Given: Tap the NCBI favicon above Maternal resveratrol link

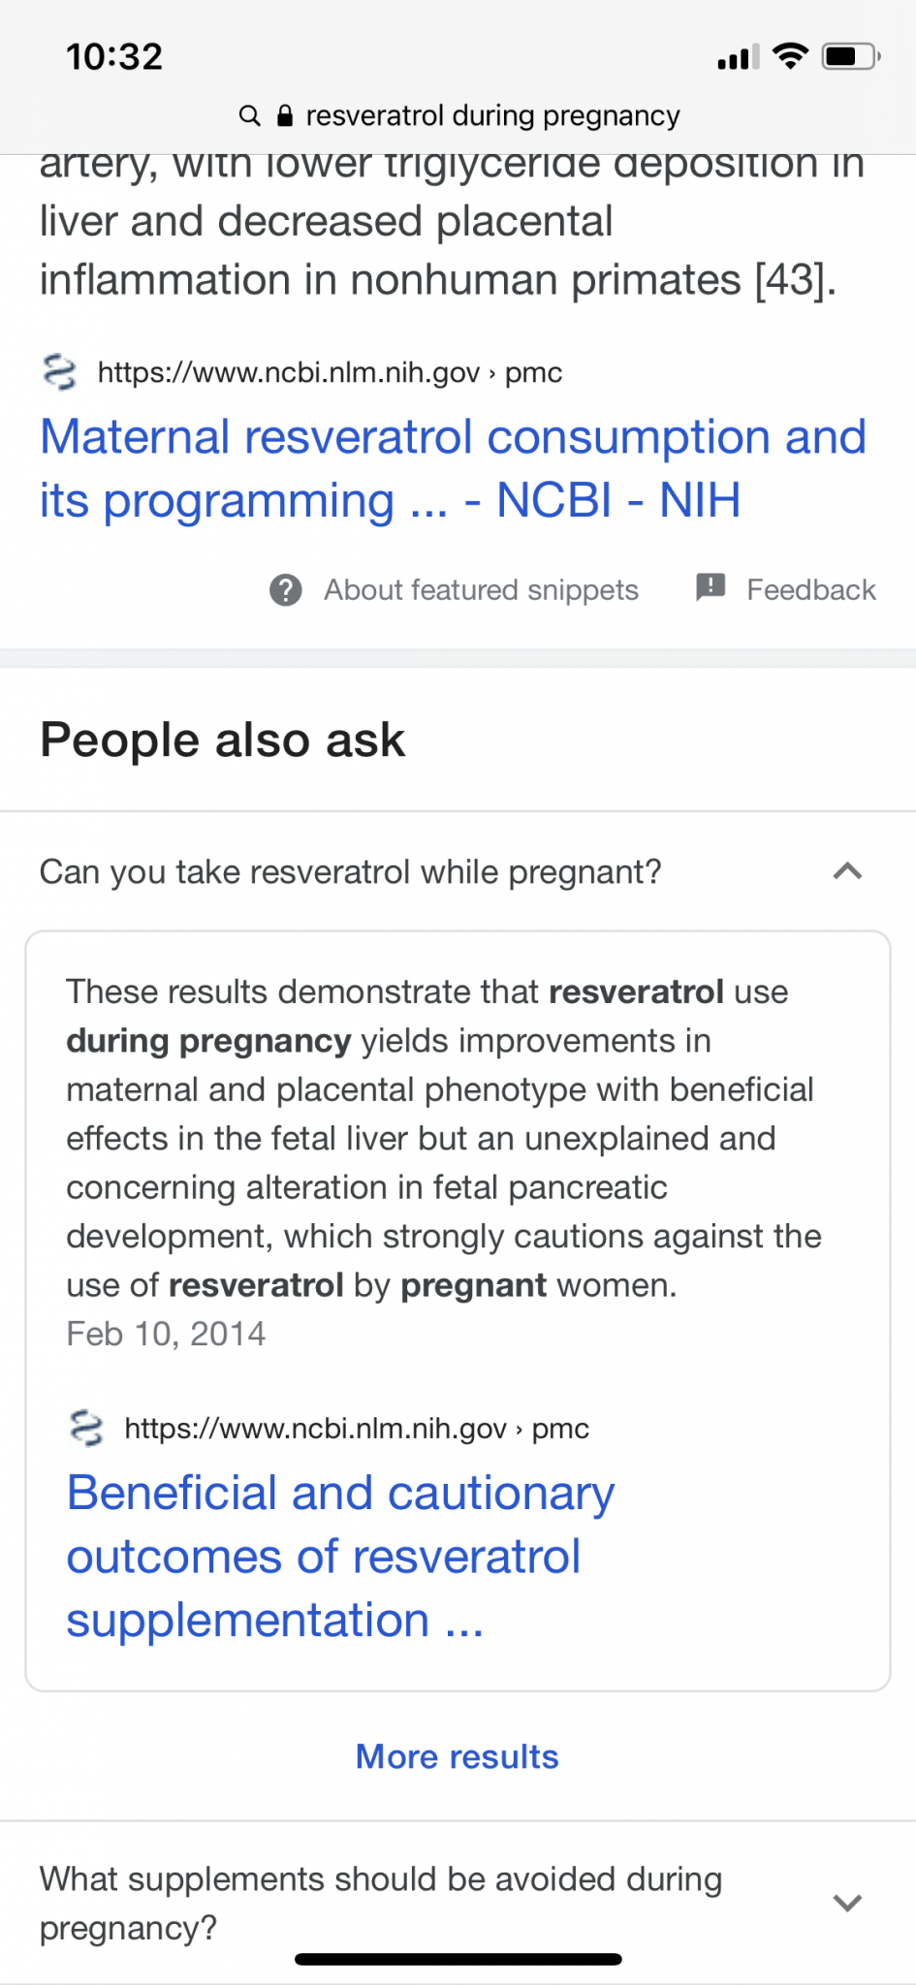Looking at the screenshot, I should pyautogui.click(x=60, y=372).
